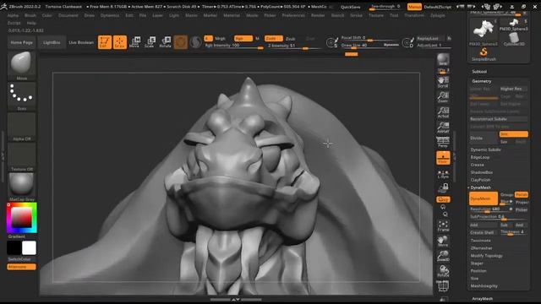Click the Actual size icon
The width and height of the screenshot is (541, 304).
coord(443,112)
